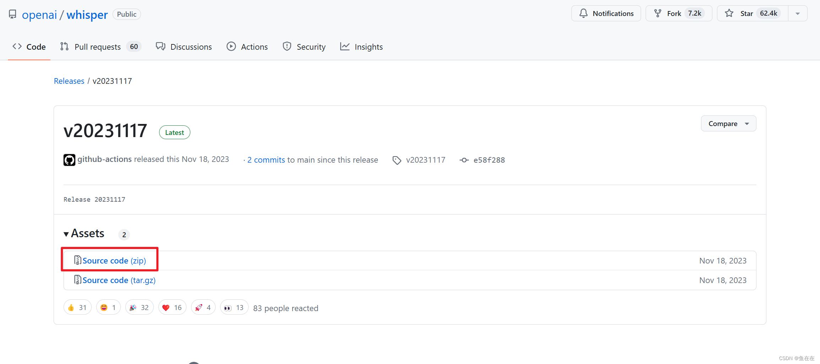
Task: Click the pull request branch icon
Action: (64, 47)
